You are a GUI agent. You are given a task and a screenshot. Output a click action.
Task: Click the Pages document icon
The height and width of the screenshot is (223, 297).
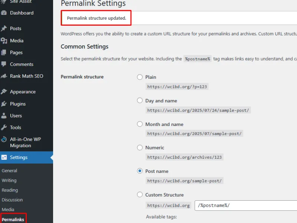pos(4,52)
